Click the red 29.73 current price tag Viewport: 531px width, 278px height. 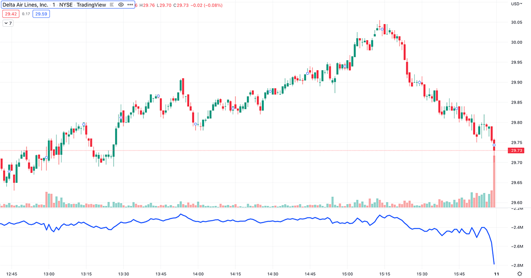pyautogui.click(x=516, y=151)
